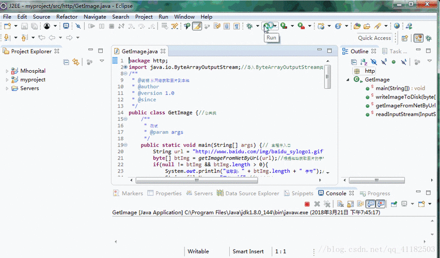Click Collapse All in Project Explorer
This screenshot has width=440, height=258.
pos(66,62)
